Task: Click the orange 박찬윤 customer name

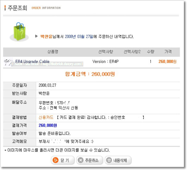Action: (47, 36)
